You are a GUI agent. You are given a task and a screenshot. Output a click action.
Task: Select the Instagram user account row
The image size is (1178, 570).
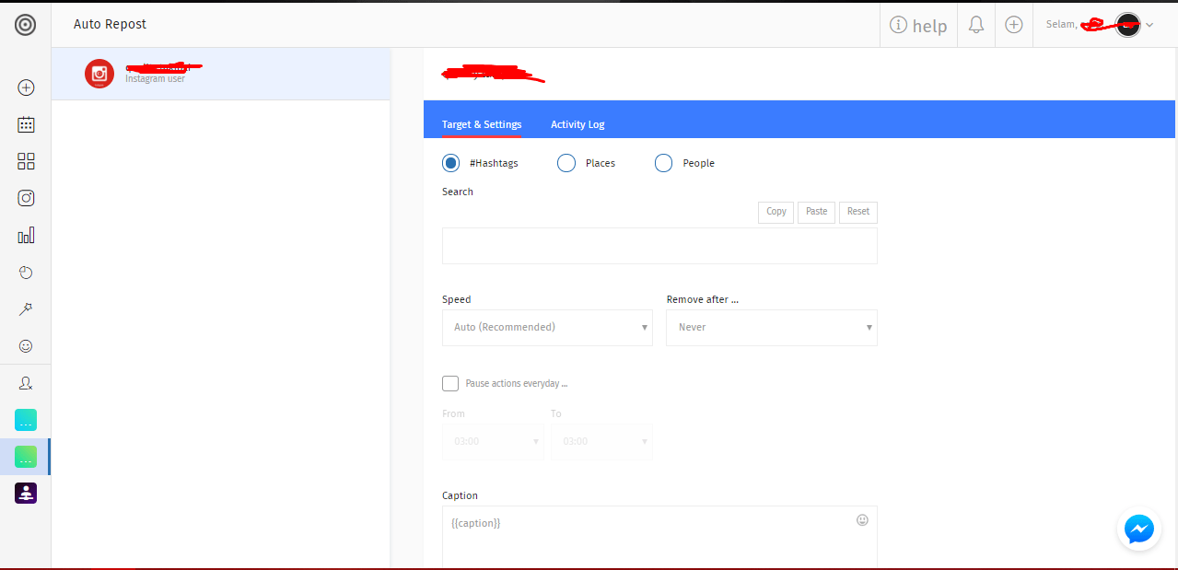[221, 74]
